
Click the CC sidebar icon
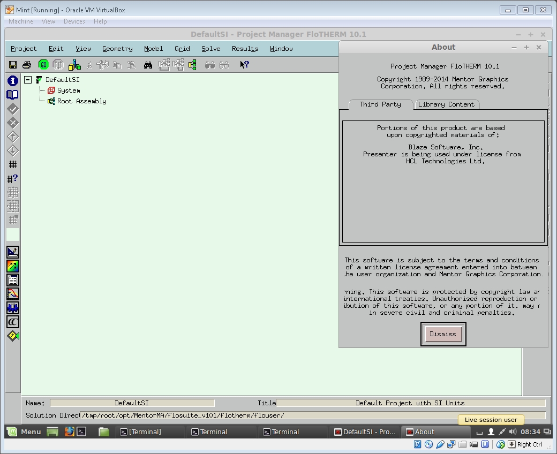[13, 322]
